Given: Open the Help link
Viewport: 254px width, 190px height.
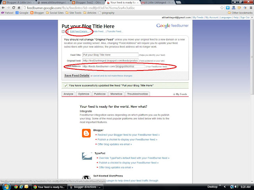Looking at the screenshot, I should click(236, 17).
